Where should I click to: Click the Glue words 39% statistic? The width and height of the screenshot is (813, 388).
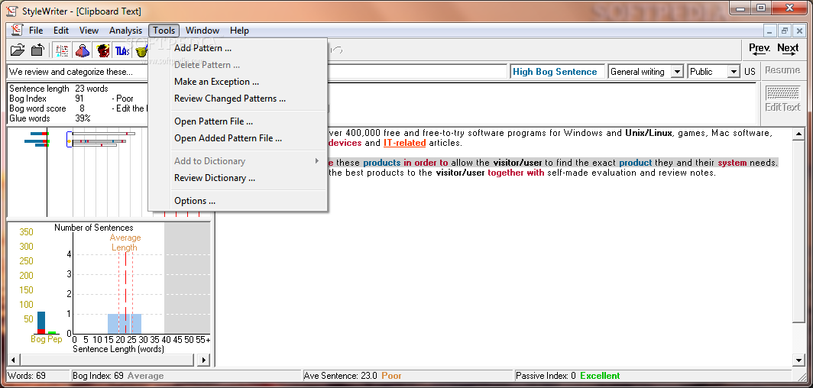tap(50, 118)
